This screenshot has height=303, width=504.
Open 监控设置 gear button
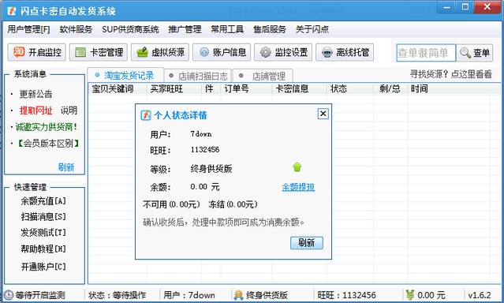pyautogui.click(x=283, y=52)
